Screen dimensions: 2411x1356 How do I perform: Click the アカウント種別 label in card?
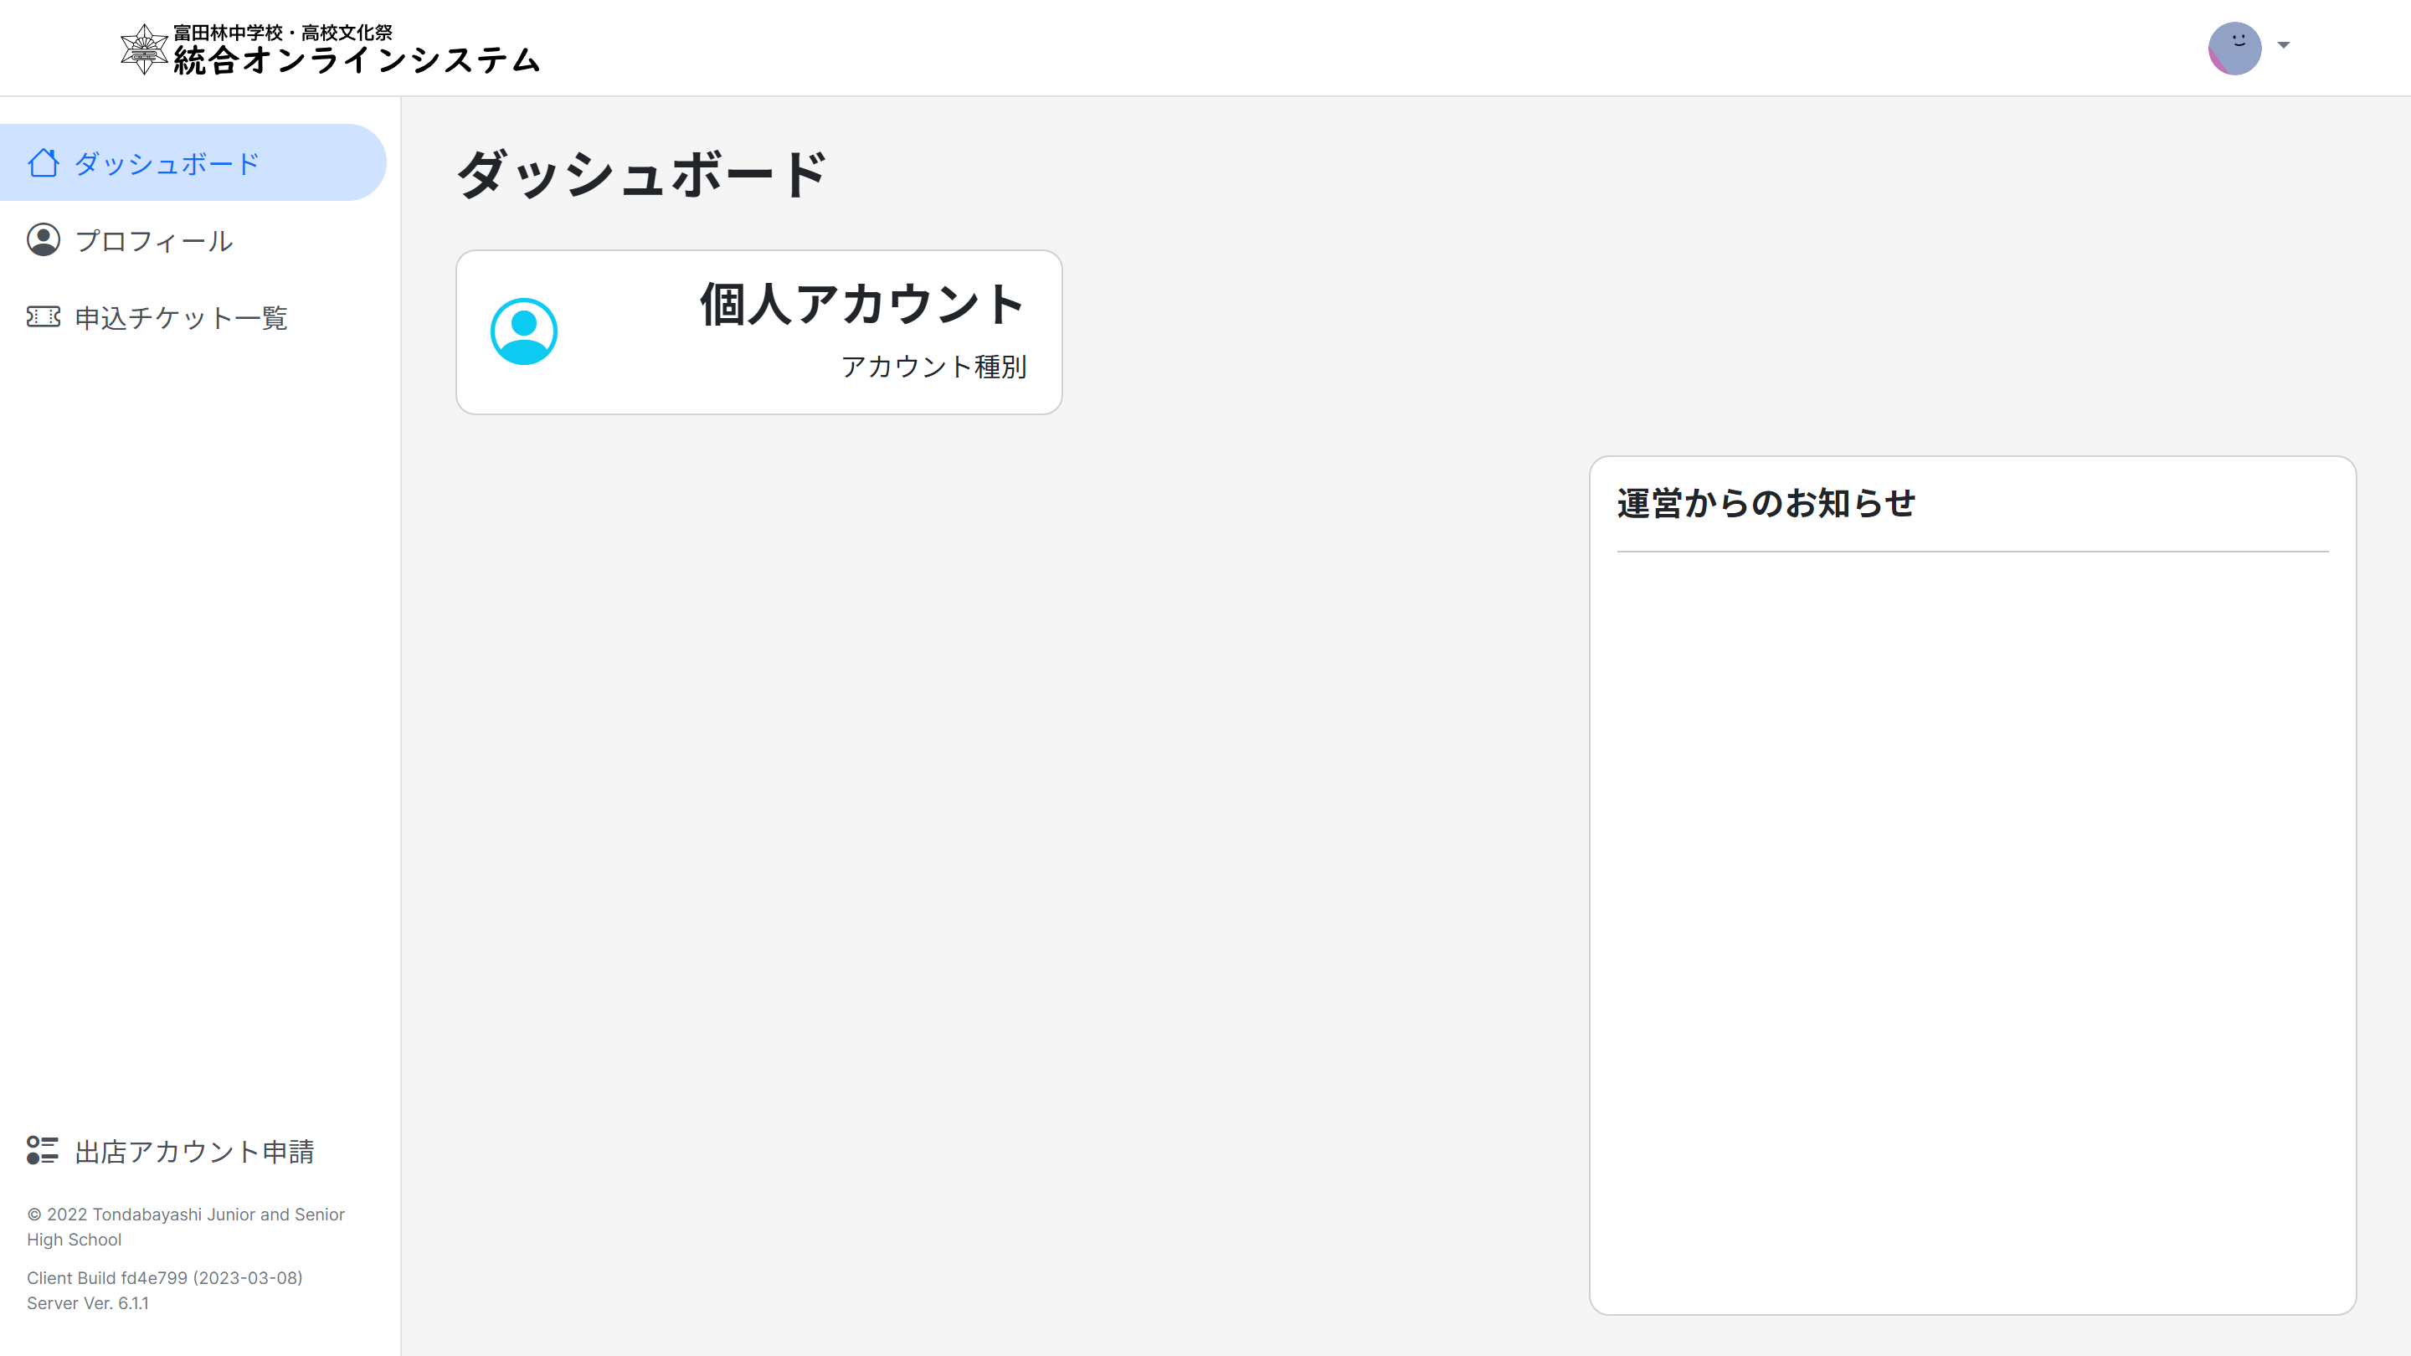coord(933,366)
